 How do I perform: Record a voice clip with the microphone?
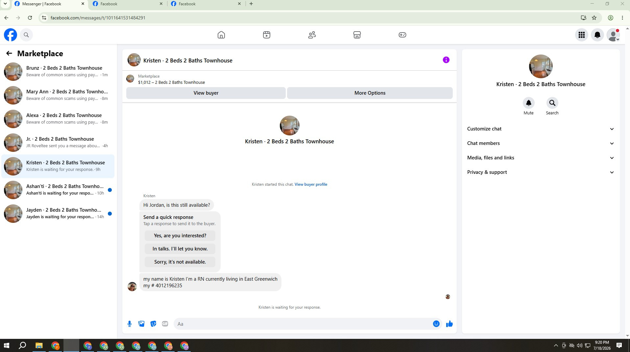pyautogui.click(x=130, y=324)
